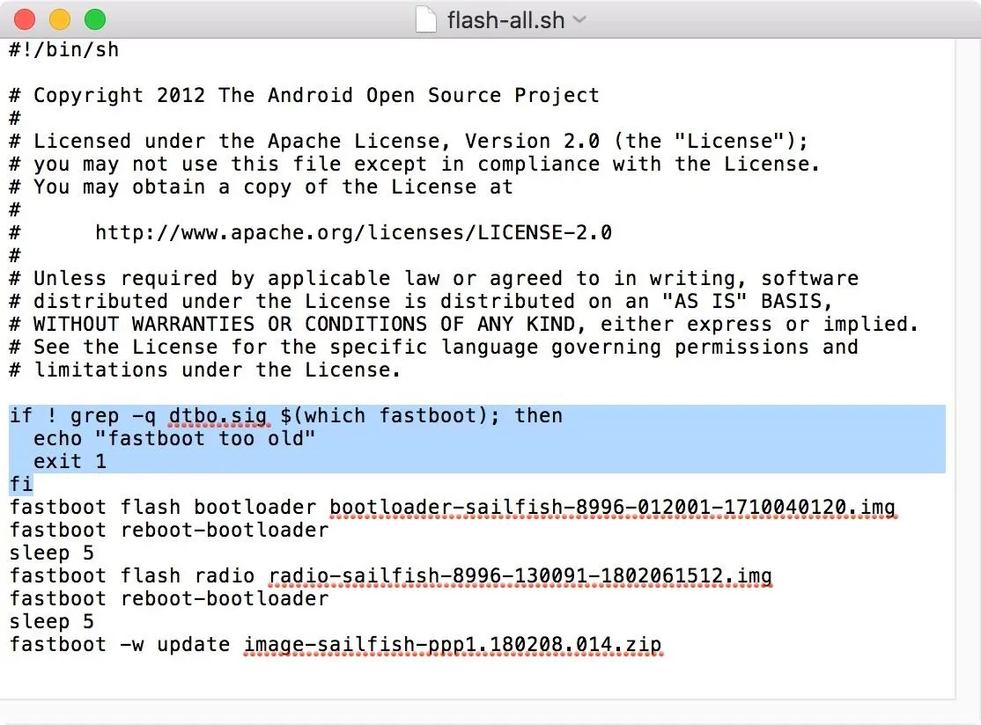The width and height of the screenshot is (981, 725).
Task: Open the title dropdown chevron beside flash-all.sh
Action: coord(580,19)
